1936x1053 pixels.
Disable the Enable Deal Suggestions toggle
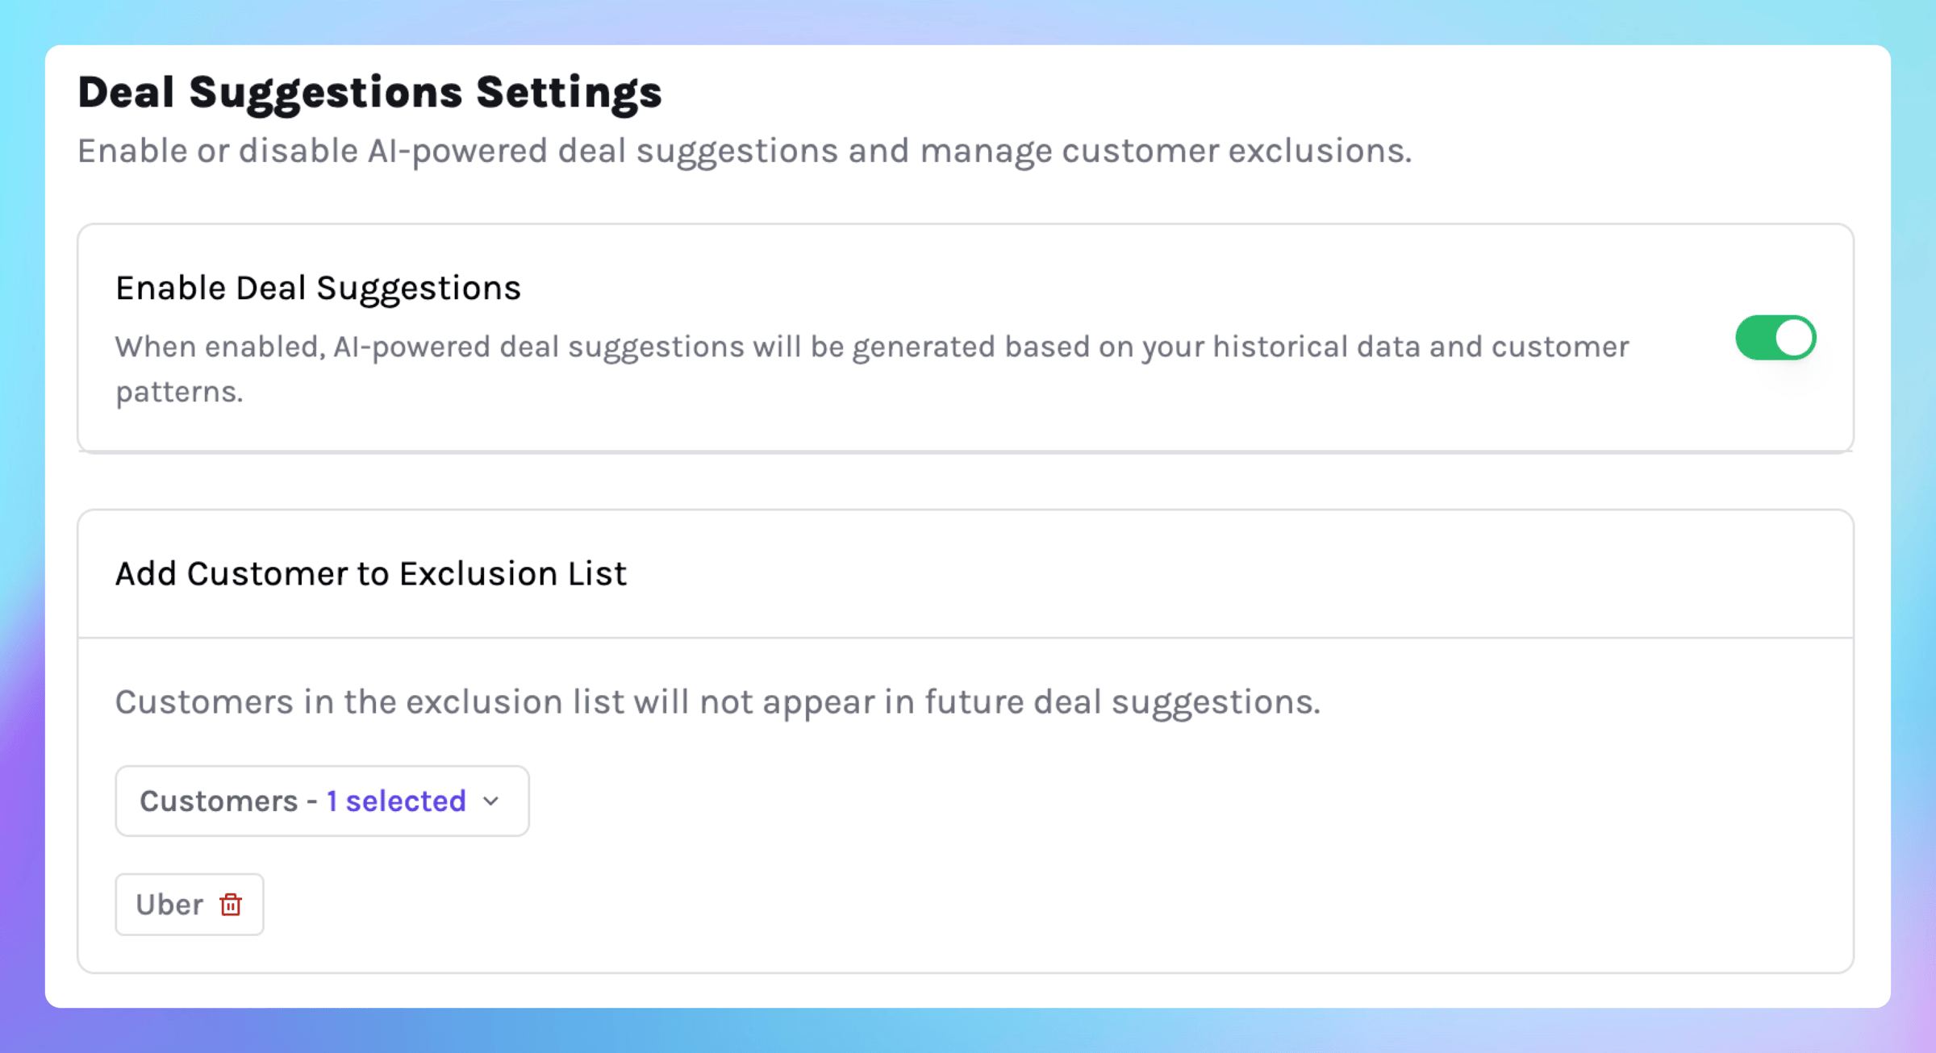(x=1775, y=338)
